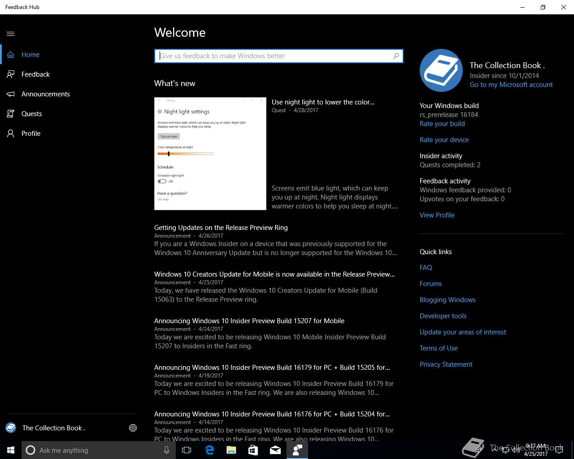Screen dimensions: 574x459
Task: Open the Store from taskbar
Action: coord(253,450)
